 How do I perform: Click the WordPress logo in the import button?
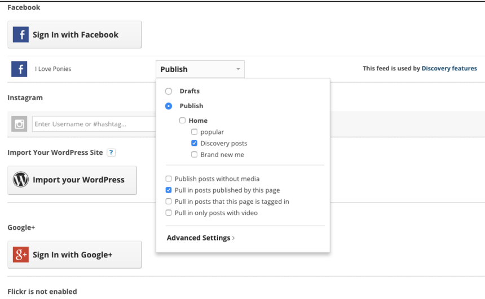pos(21,180)
